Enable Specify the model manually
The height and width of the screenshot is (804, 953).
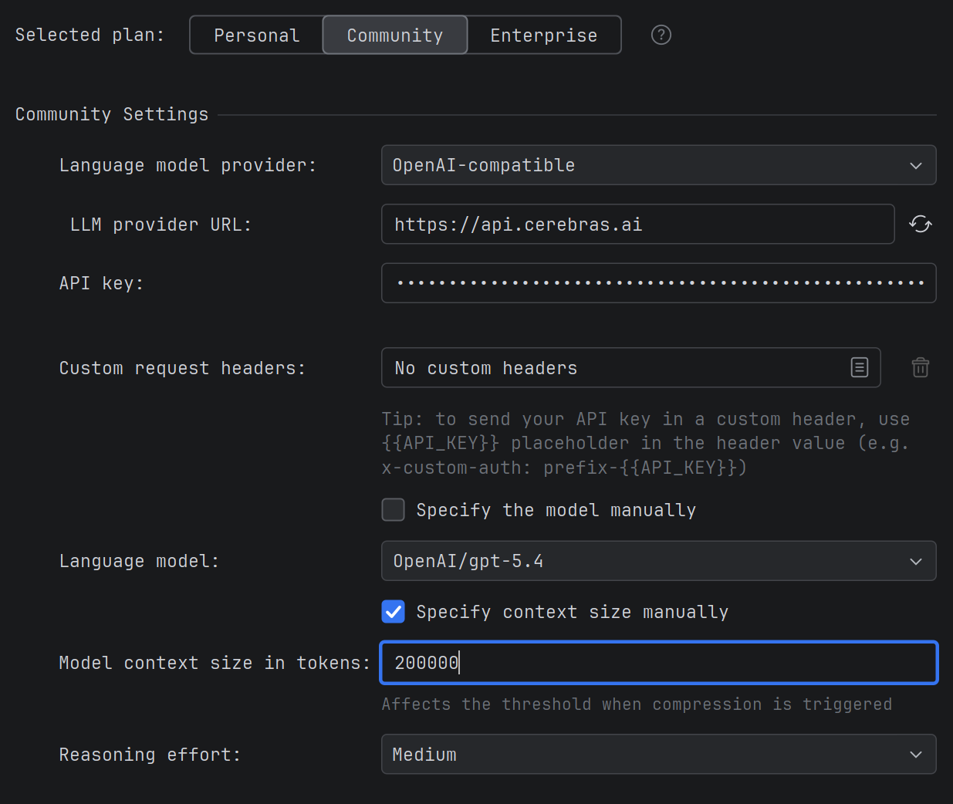[393, 509]
